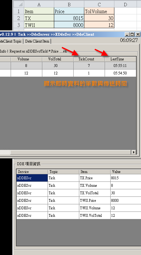Select the VolTotal cell showing 30

[58, 65]
